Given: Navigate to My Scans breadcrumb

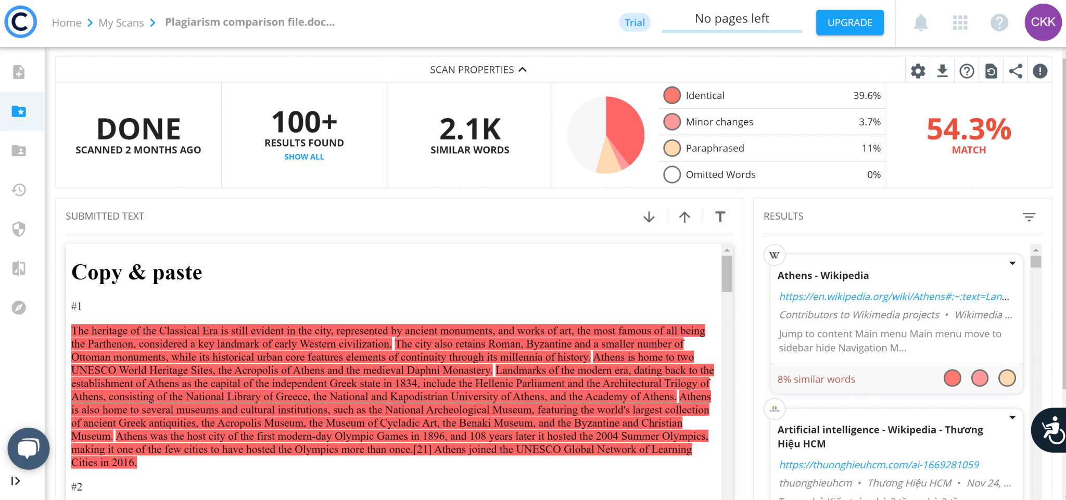Looking at the screenshot, I should pos(121,22).
